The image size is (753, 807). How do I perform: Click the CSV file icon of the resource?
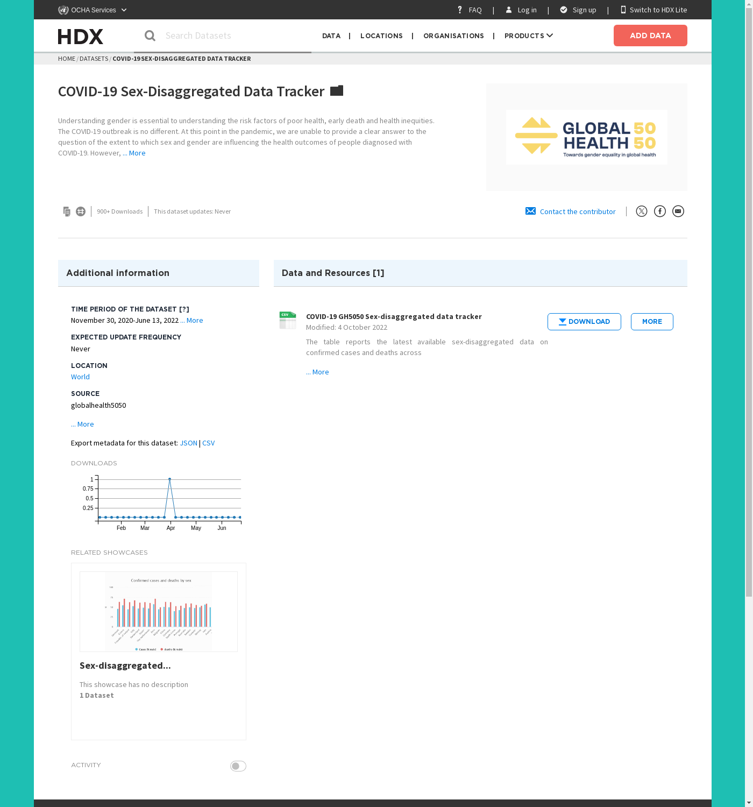288,320
